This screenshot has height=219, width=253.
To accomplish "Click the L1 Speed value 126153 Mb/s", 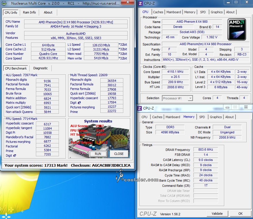I will click(101, 45).
